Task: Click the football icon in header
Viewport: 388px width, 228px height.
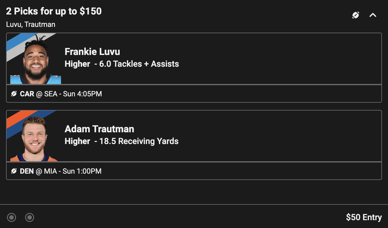Action: tap(356, 15)
